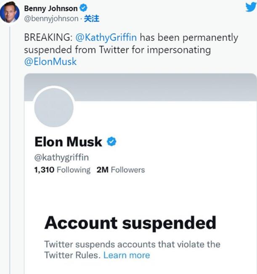This screenshot has width=257, height=274.
Task: View the 1,310 Following list
Action: pos(62,170)
